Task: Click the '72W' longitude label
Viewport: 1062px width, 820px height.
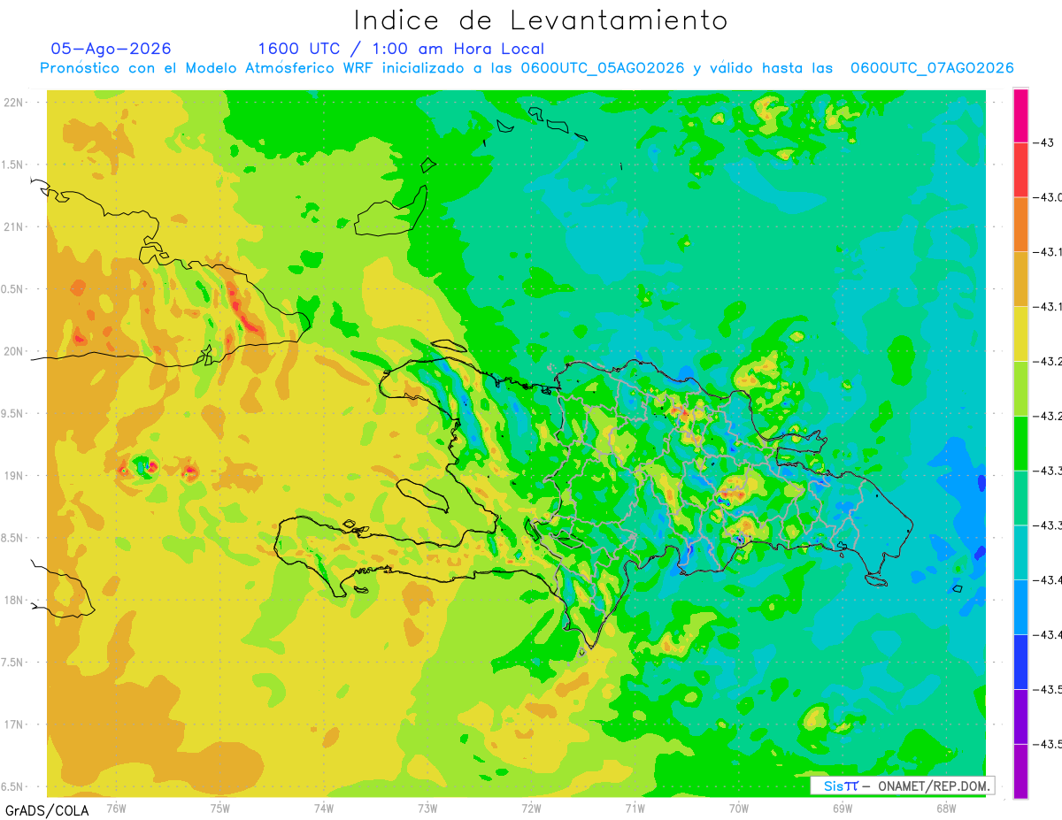Action: click(x=531, y=808)
